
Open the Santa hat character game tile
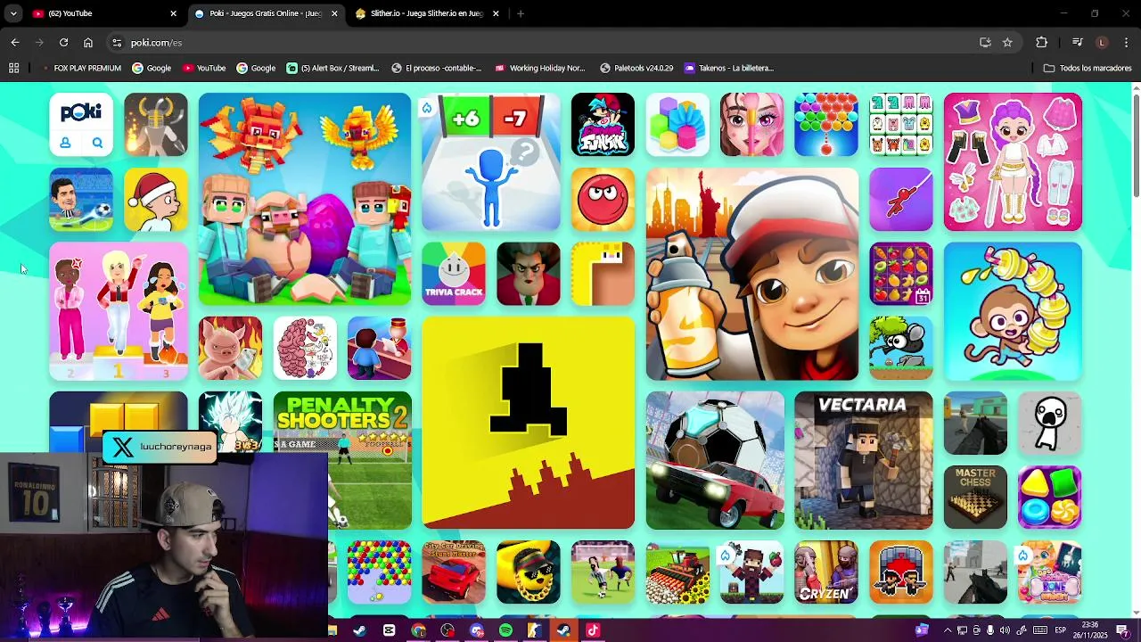point(156,199)
